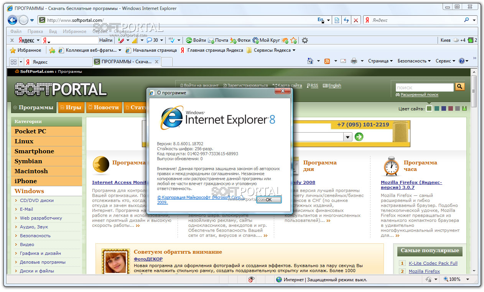484x292 pixels.
Task: Click the orange site search magnifier button
Action: click(x=460, y=87)
